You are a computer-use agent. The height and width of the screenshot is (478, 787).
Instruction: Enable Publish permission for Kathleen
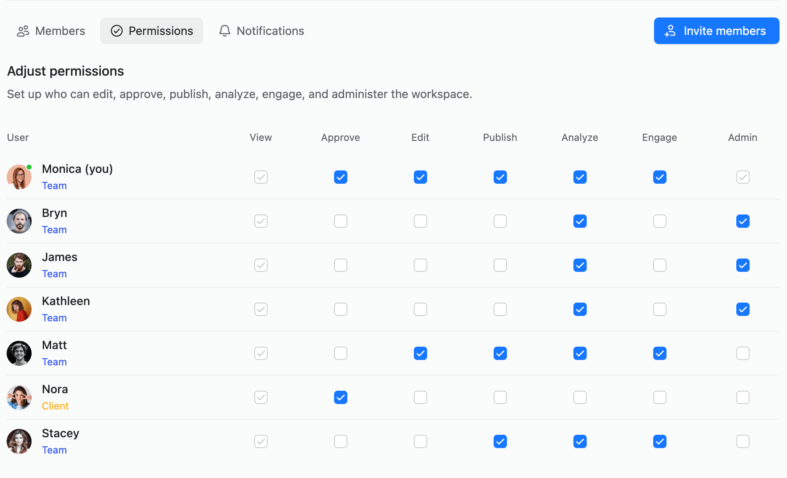point(500,309)
